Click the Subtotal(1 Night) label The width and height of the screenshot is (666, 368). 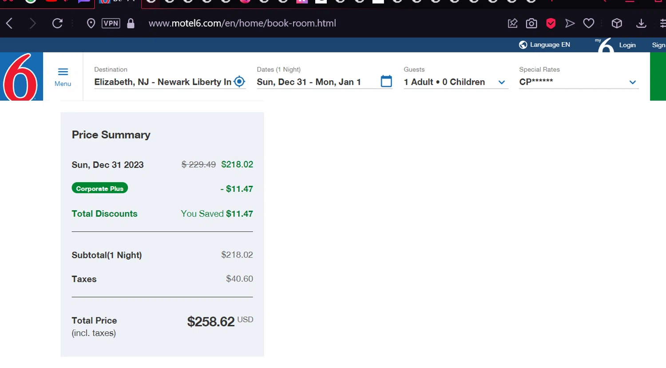(107, 255)
